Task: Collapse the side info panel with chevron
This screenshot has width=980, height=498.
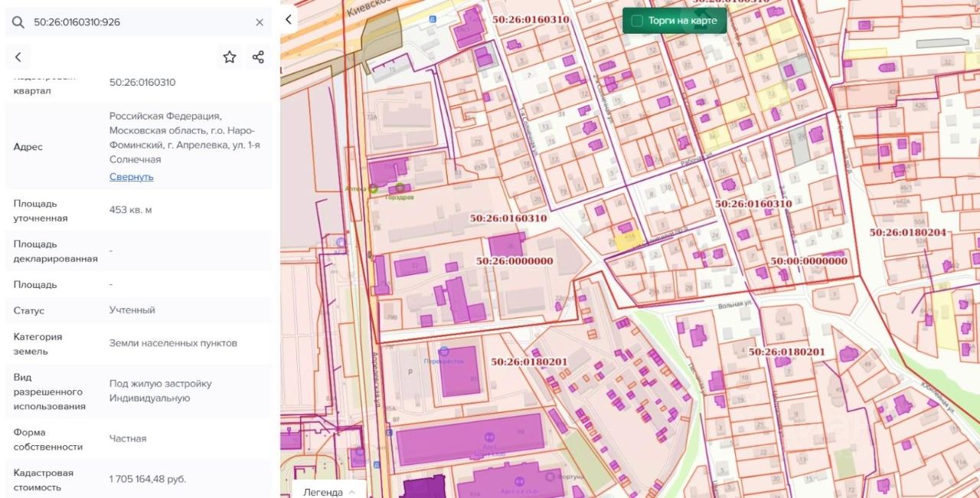Action: [289, 20]
